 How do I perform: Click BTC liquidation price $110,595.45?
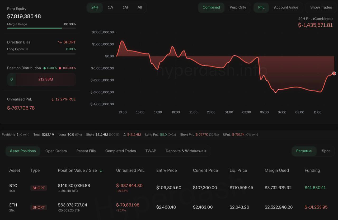[241, 188]
